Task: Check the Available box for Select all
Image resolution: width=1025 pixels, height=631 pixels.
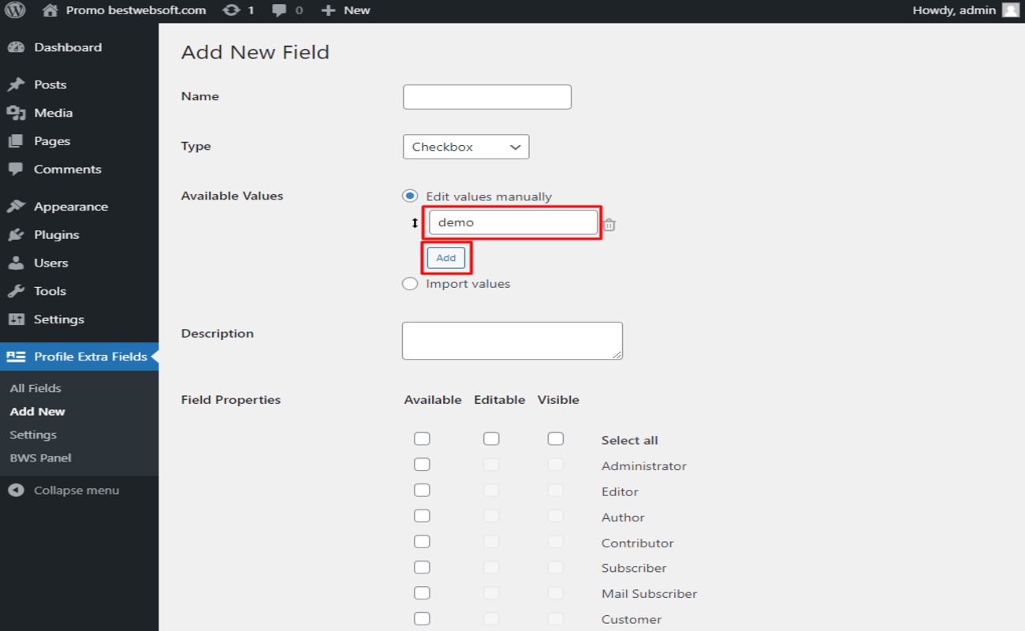Action: point(422,439)
